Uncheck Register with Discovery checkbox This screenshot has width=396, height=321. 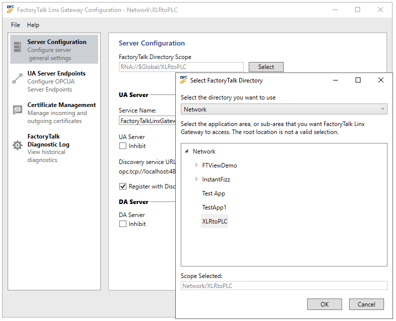coord(123,186)
